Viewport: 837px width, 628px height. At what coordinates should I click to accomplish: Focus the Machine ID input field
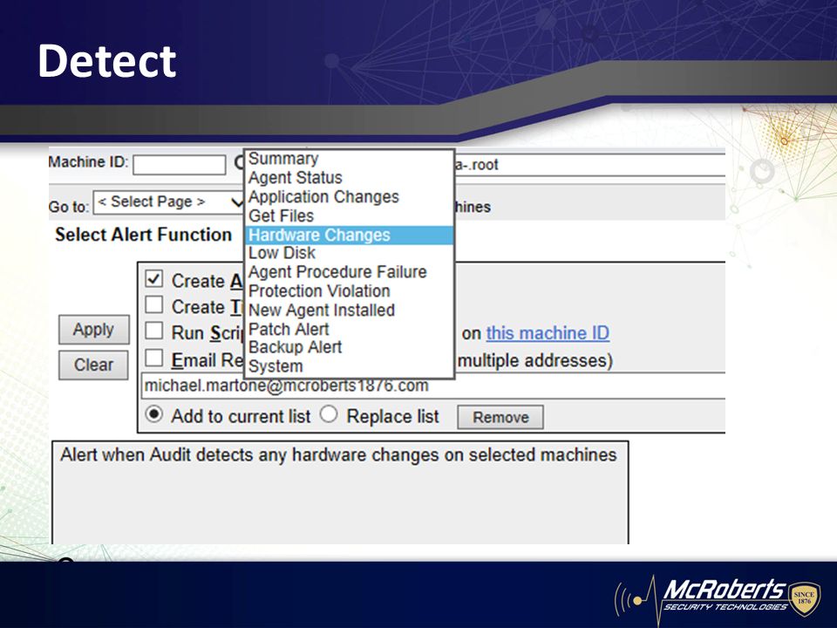click(x=180, y=165)
